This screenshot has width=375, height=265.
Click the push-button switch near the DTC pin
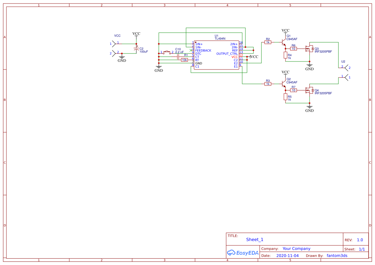pos(167,52)
